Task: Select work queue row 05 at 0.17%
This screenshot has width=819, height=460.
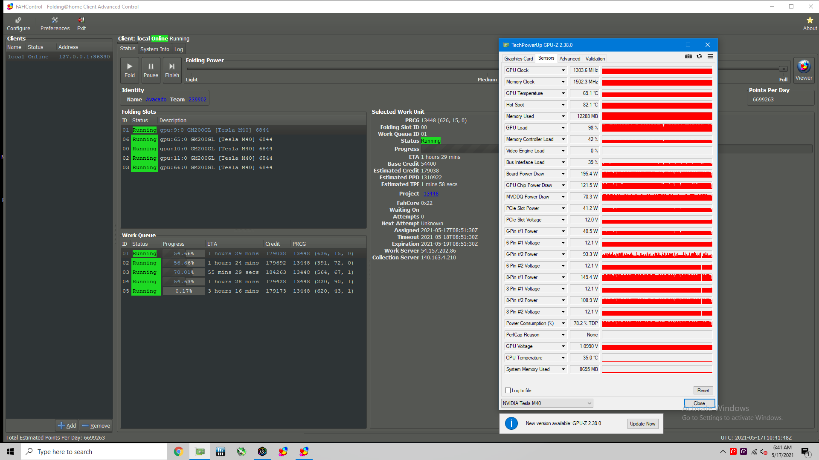Action: (x=243, y=291)
